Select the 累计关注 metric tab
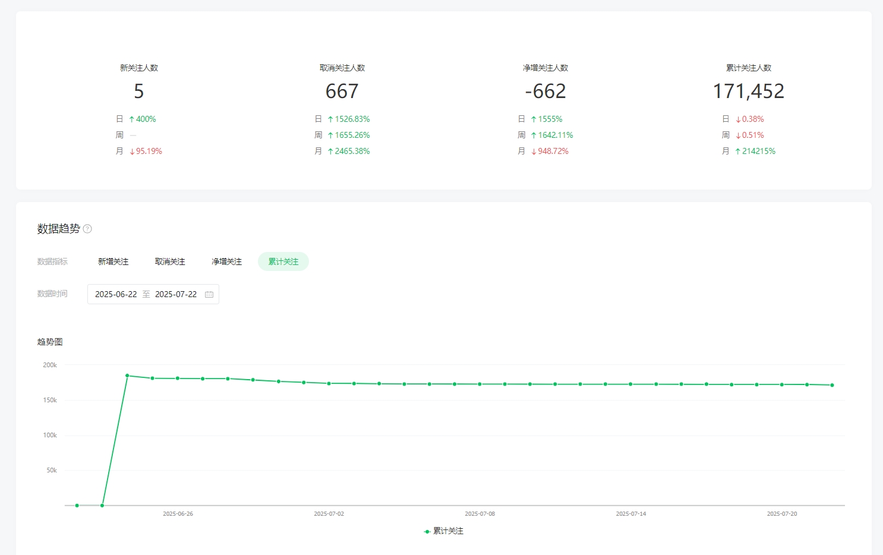The image size is (883, 555). (x=283, y=261)
